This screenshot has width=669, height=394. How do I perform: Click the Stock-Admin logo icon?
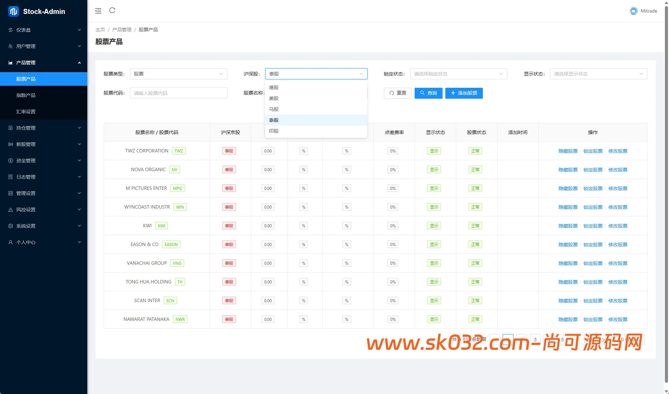pos(13,12)
